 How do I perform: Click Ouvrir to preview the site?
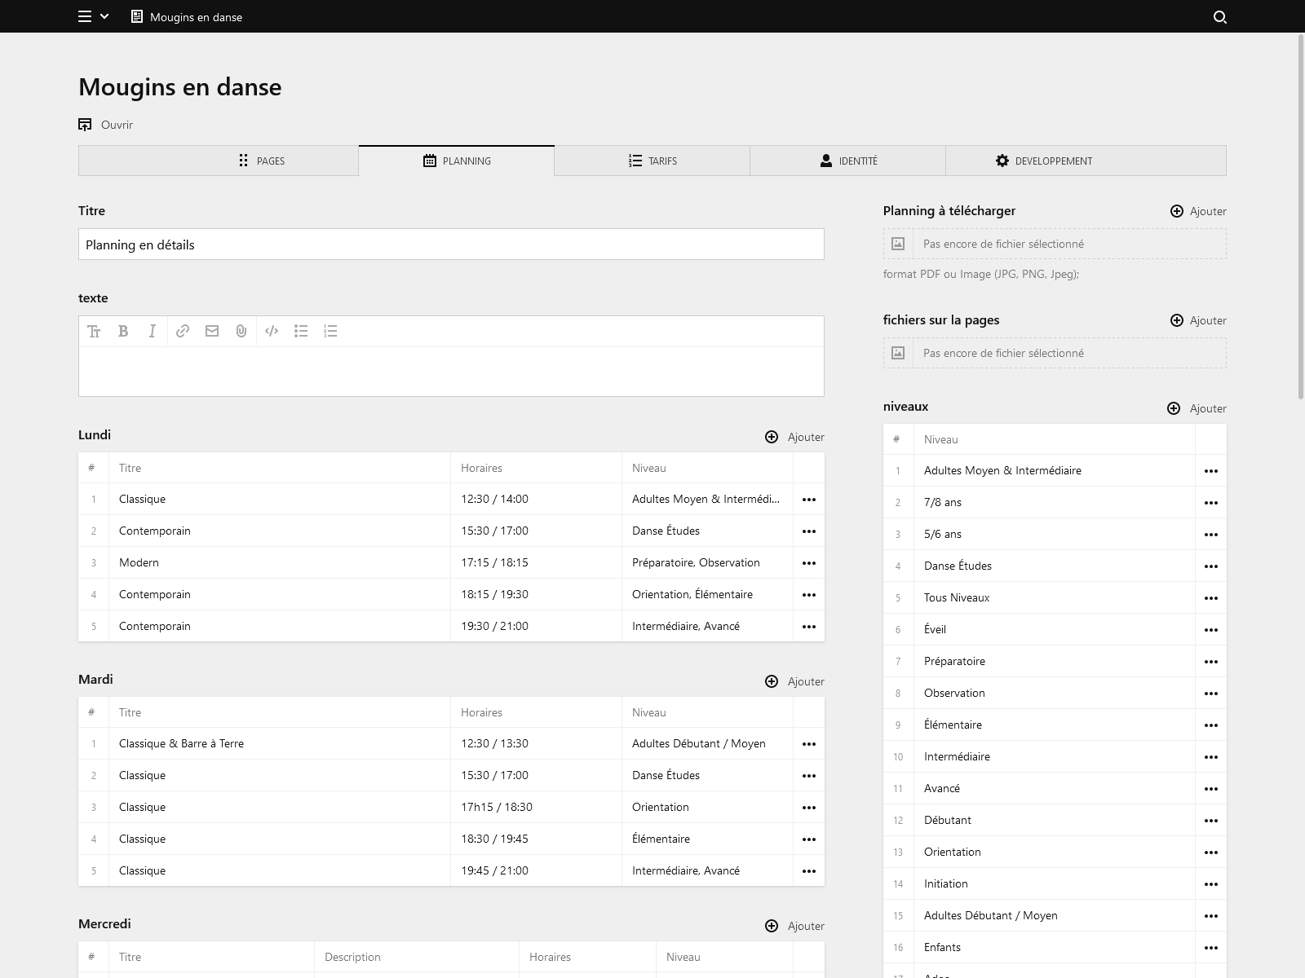click(105, 125)
